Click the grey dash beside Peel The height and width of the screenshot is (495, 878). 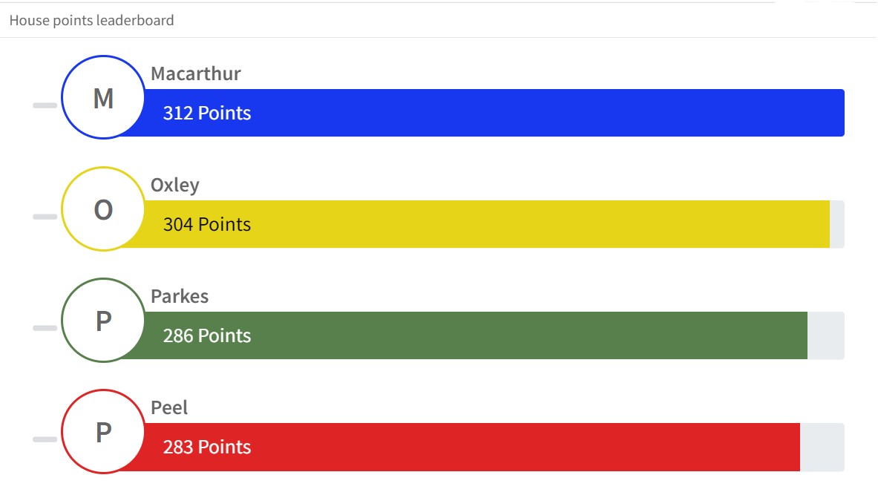pyautogui.click(x=45, y=439)
